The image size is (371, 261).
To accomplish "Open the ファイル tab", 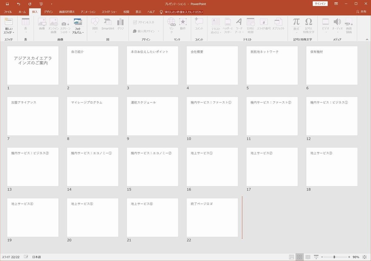I will (x=8, y=12).
